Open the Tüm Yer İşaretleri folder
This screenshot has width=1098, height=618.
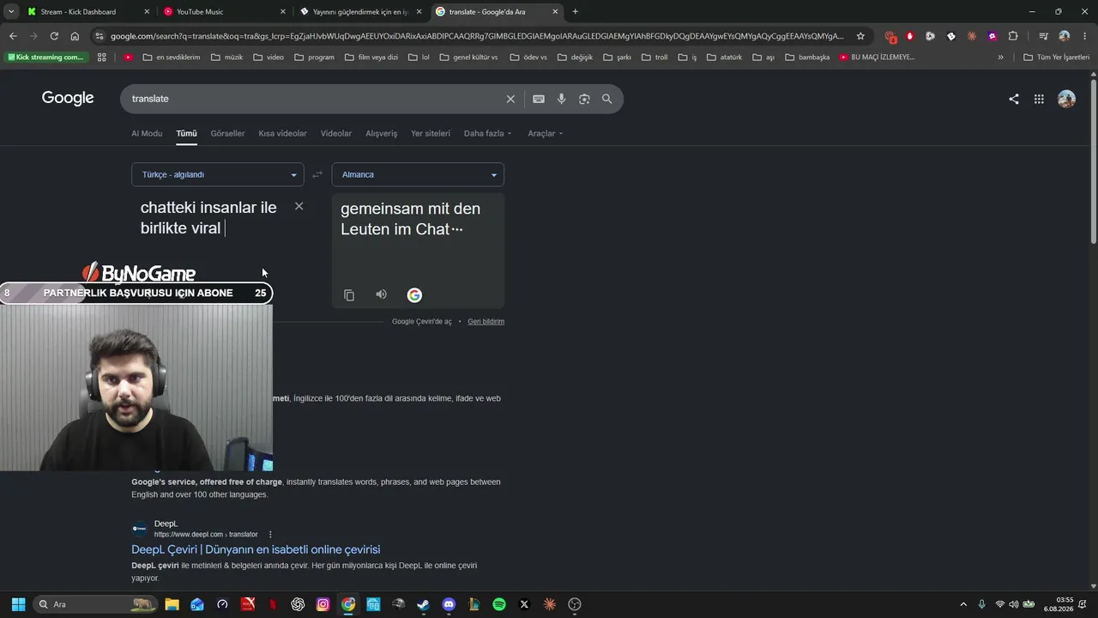1056,58
